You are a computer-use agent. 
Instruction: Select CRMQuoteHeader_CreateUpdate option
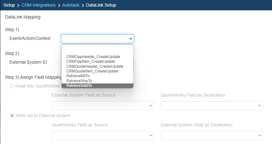tap(95, 67)
